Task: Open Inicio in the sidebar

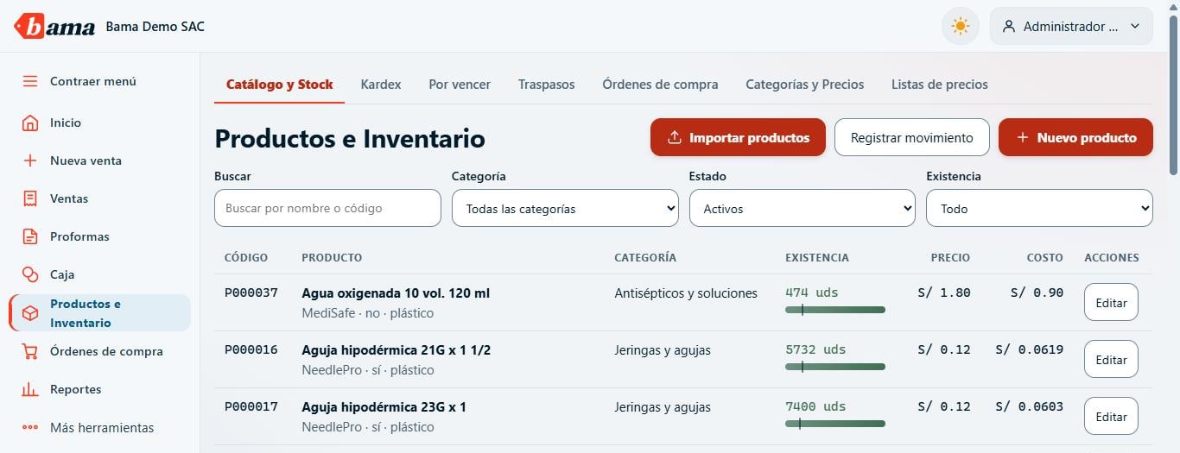Action: tap(99, 123)
